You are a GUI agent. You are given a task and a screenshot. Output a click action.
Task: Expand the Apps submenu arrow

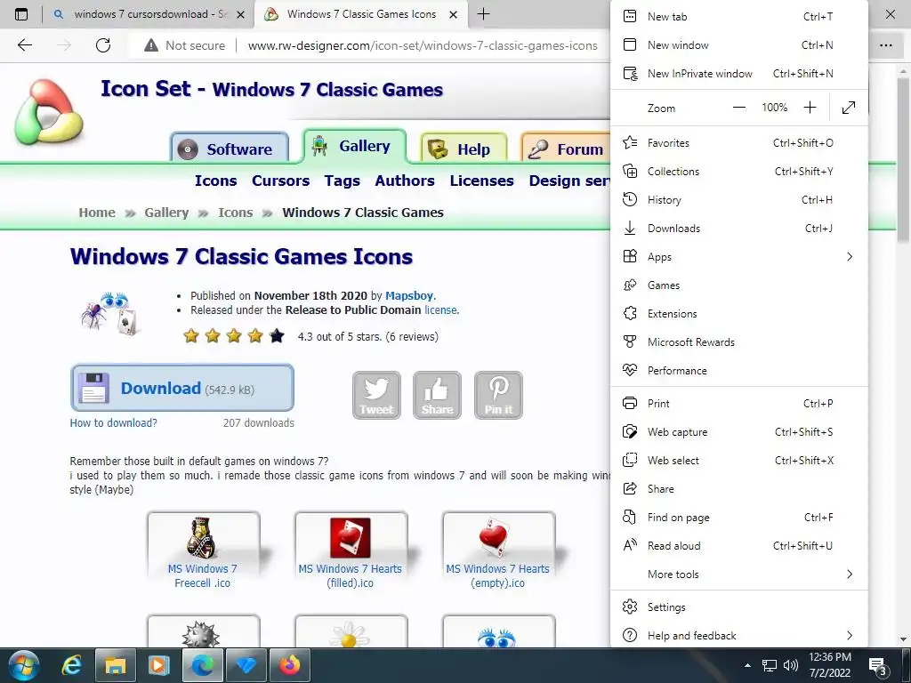coord(850,257)
